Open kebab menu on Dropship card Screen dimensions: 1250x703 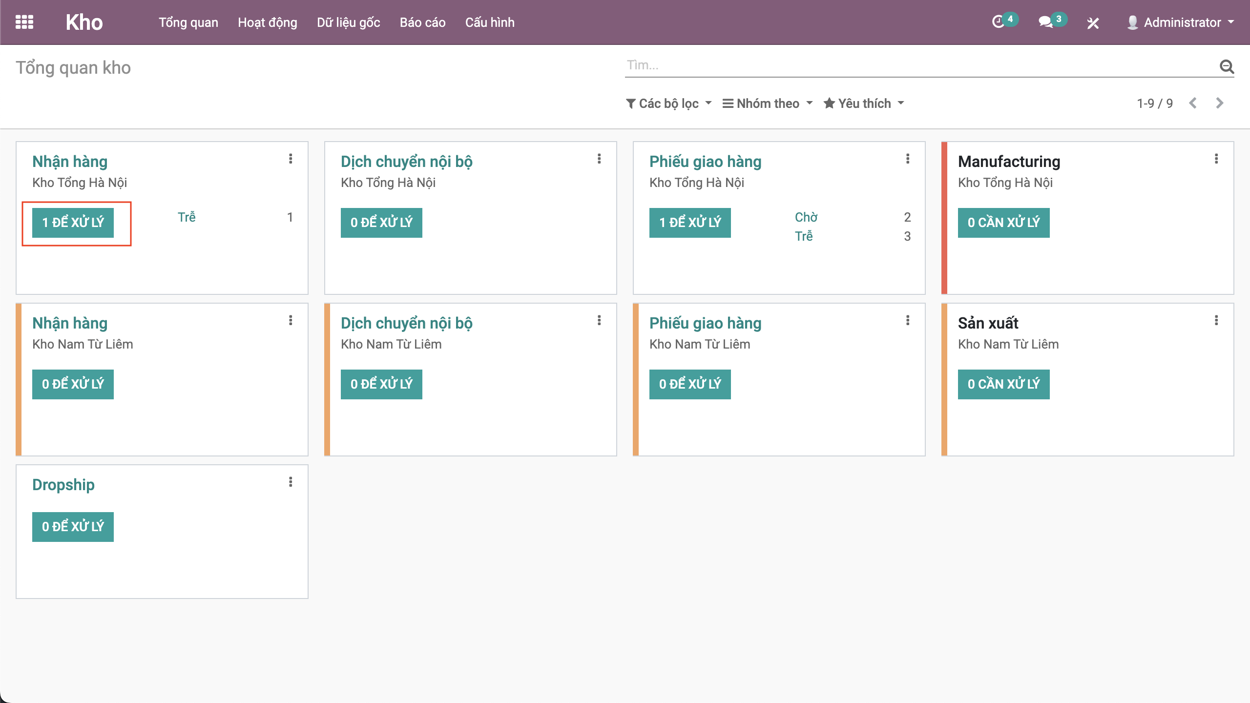click(291, 482)
